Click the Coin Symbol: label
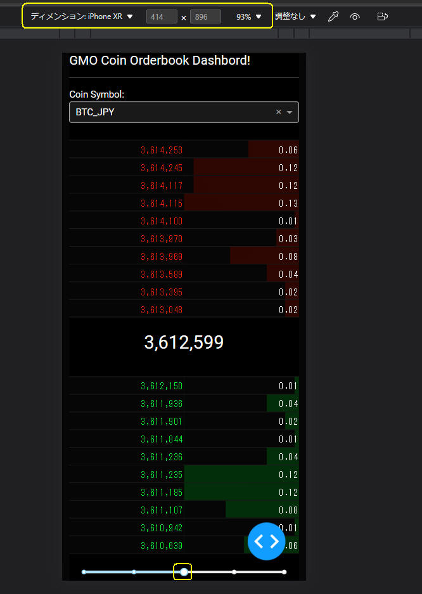The width and height of the screenshot is (422, 594). coord(96,94)
